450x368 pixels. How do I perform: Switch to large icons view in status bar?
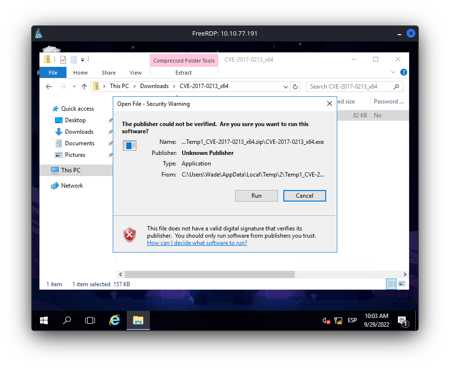tap(402, 284)
